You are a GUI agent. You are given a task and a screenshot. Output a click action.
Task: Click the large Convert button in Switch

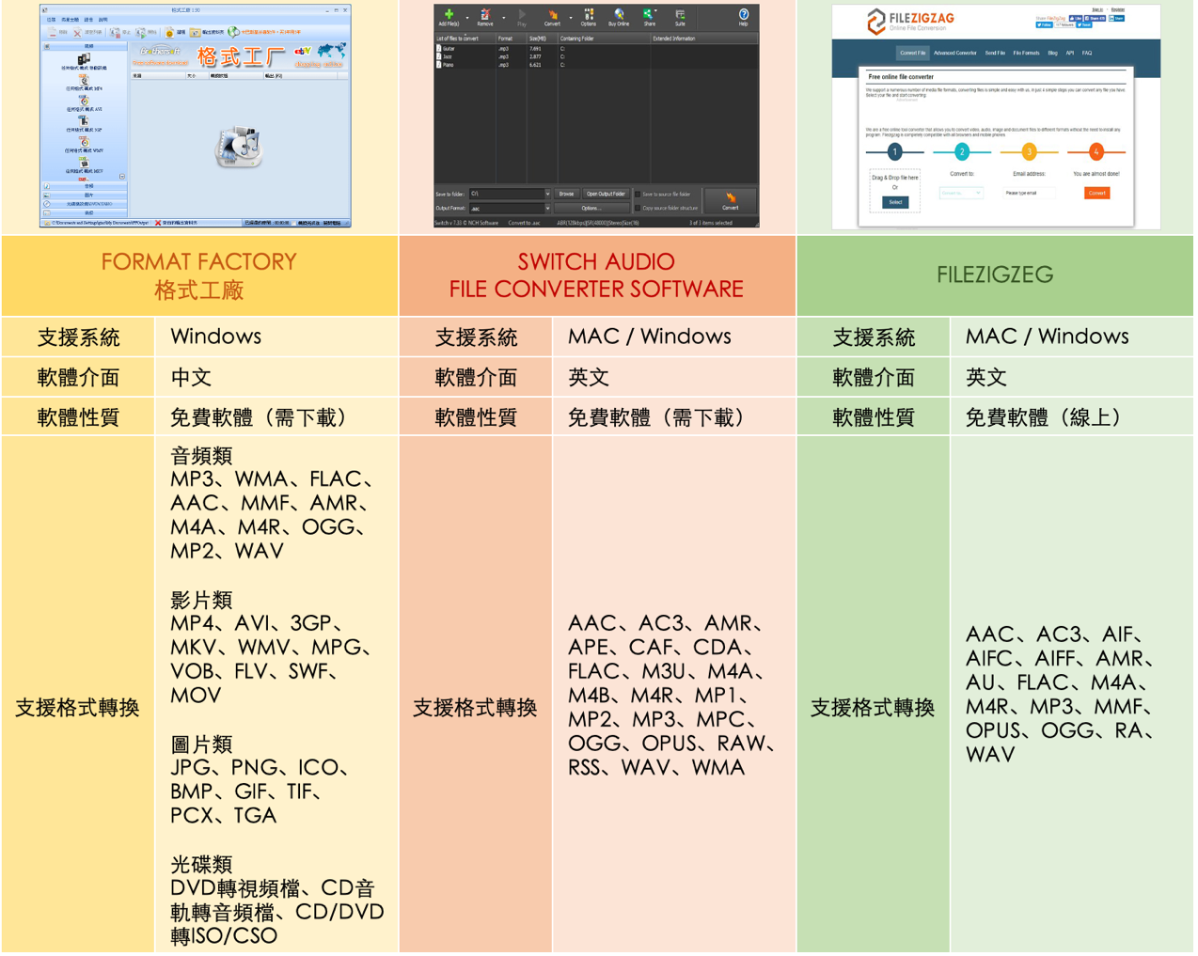[x=731, y=201]
